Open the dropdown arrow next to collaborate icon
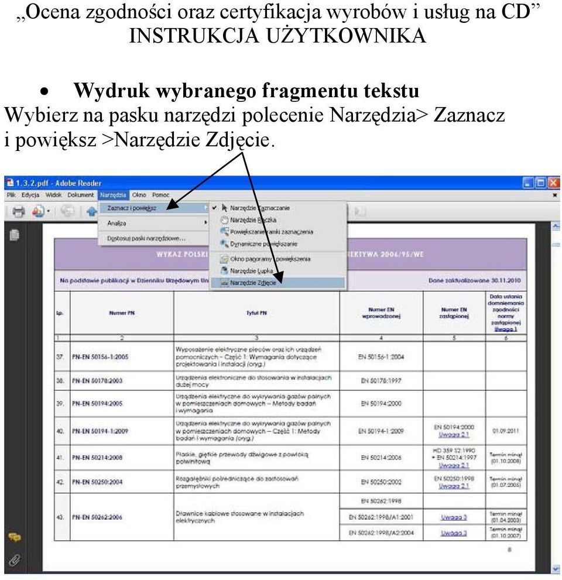This screenshot has height=580, width=562. (49, 211)
